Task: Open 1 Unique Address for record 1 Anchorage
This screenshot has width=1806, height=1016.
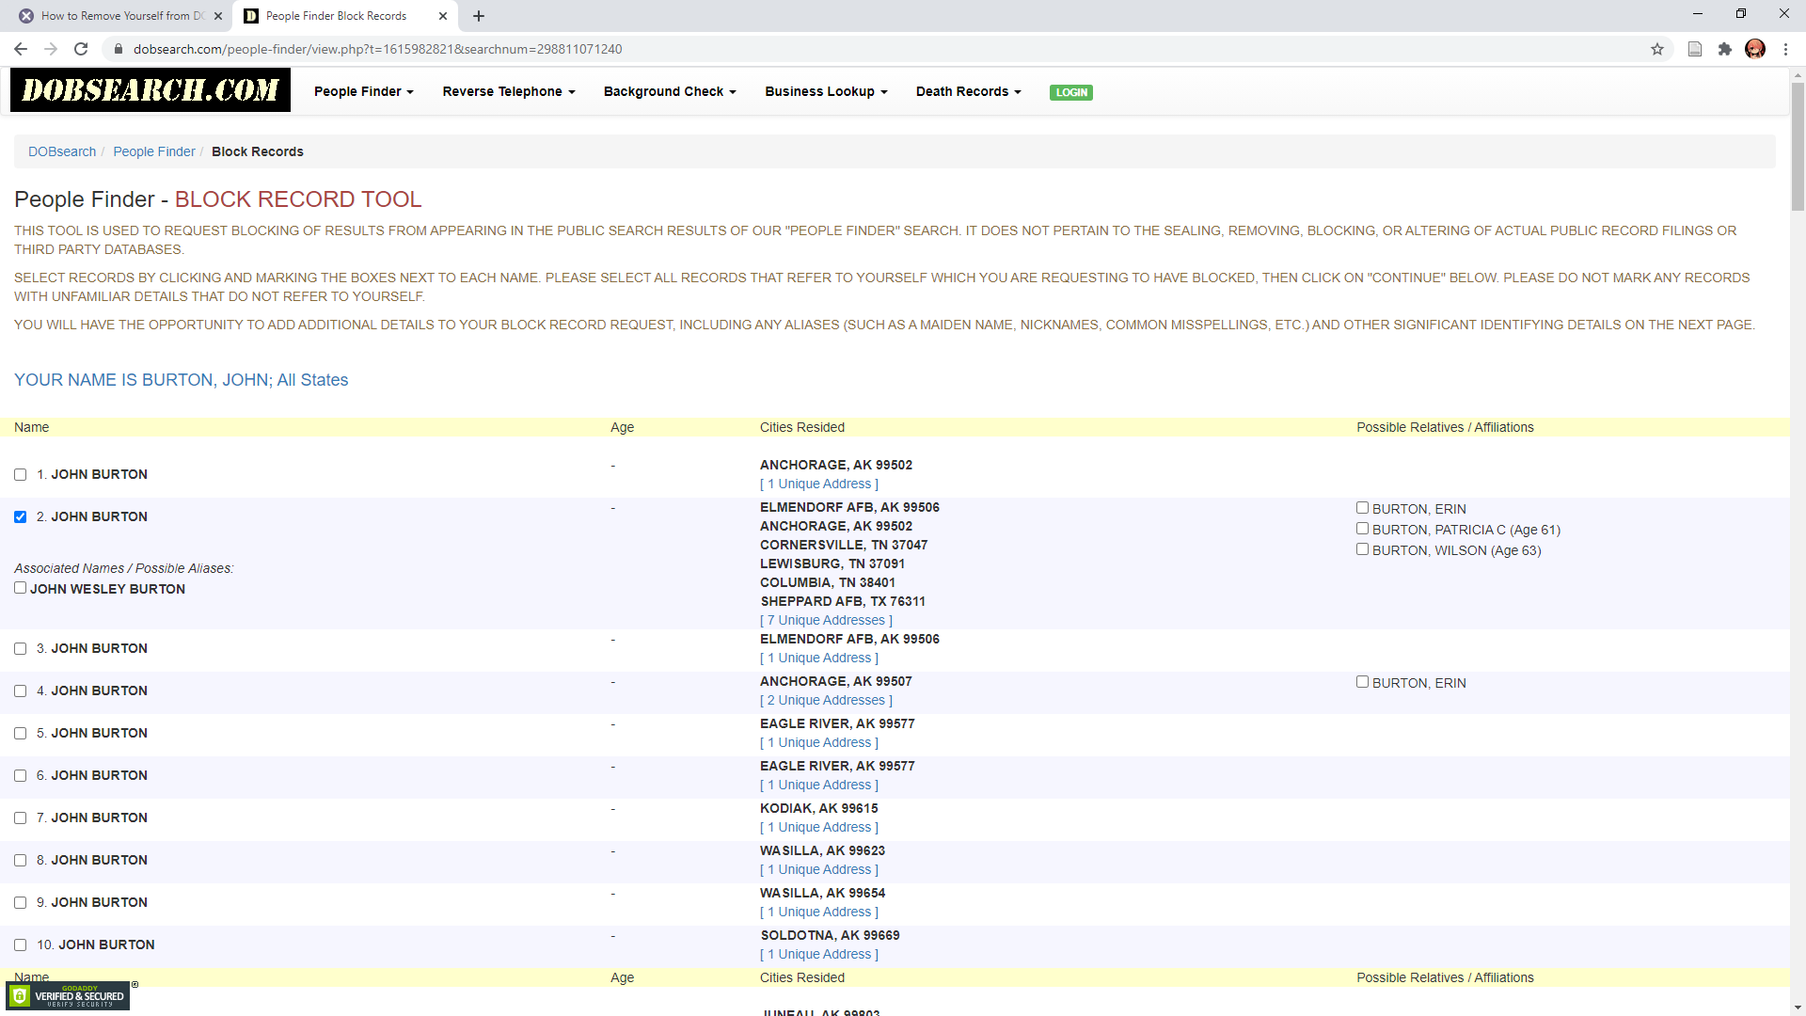Action: (819, 484)
